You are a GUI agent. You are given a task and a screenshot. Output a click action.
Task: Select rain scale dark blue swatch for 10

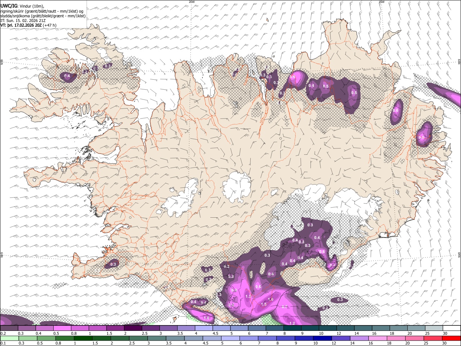[323, 338]
